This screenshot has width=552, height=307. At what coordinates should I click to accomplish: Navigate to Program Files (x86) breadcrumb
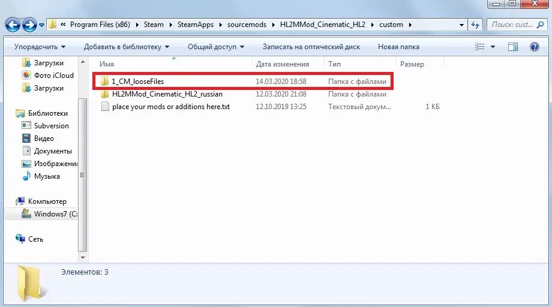click(100, 25)
